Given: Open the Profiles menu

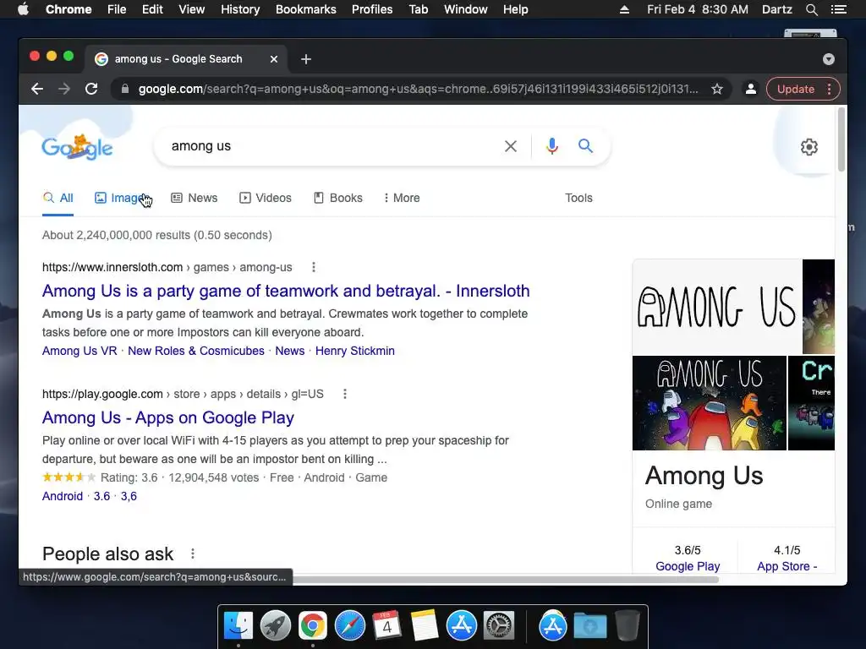Looking at the screenshot, I should tap(372, 9).
